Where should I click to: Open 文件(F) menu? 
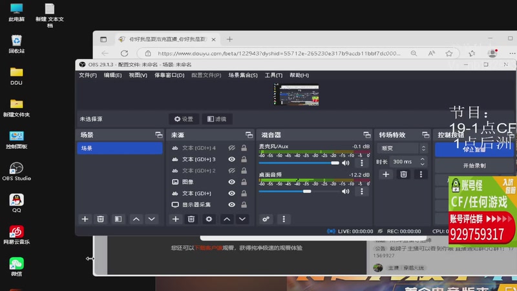click(x=88, y=75)
